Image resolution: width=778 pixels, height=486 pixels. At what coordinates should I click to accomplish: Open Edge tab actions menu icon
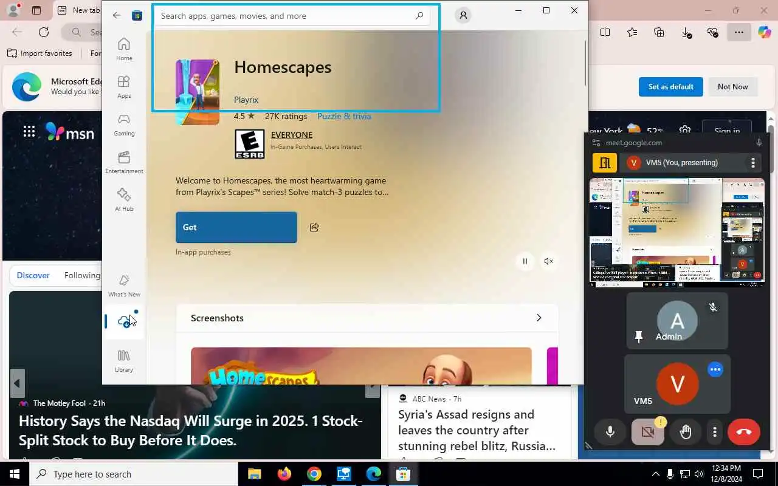(x=36, y=10)
